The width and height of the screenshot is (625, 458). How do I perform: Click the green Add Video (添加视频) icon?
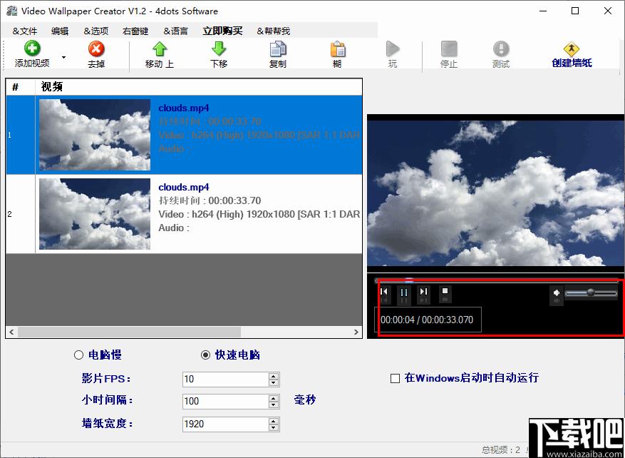coord(32,49)
